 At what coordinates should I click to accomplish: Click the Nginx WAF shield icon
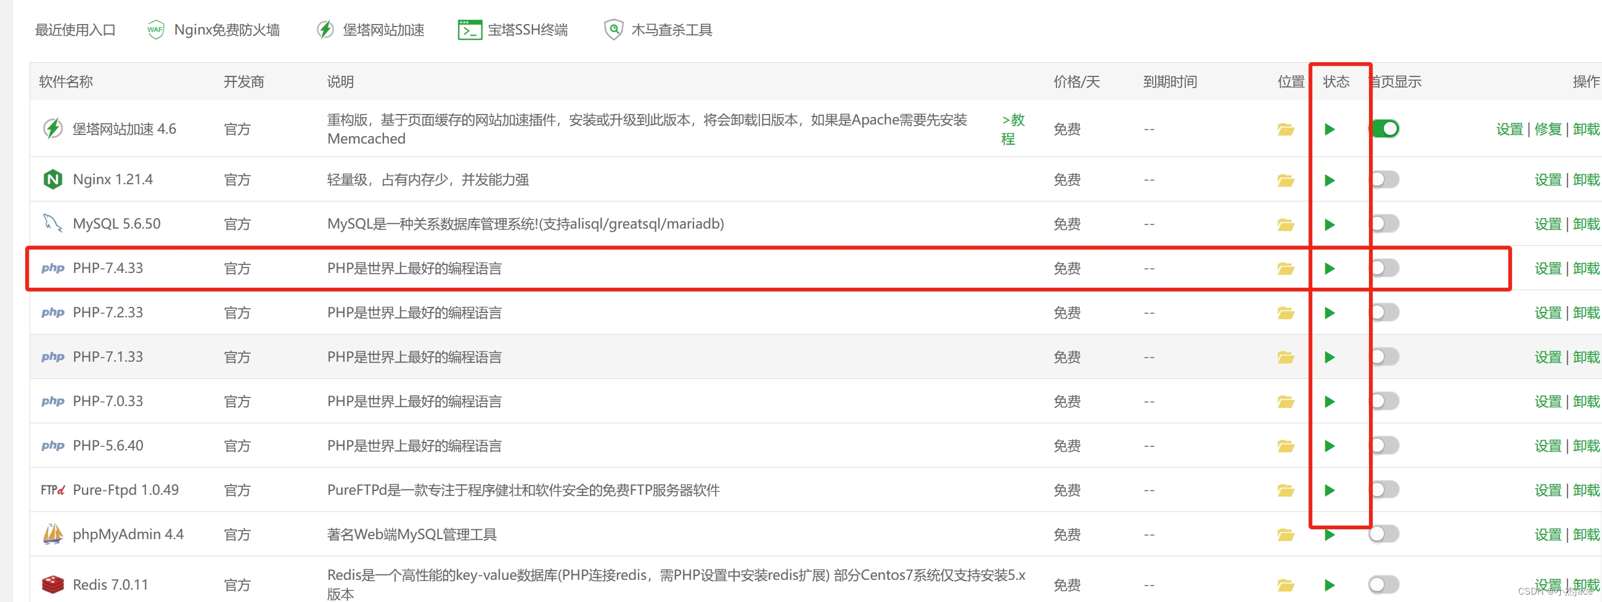click(x=155, y=29)
